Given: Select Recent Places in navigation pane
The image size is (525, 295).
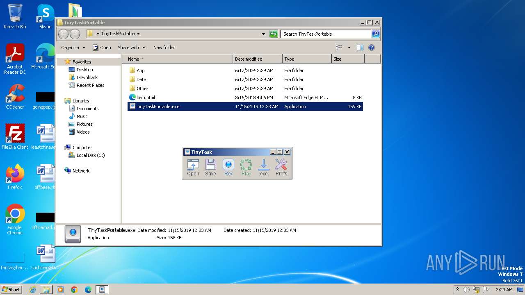Looking at the screenshot, I should [90, 85].
